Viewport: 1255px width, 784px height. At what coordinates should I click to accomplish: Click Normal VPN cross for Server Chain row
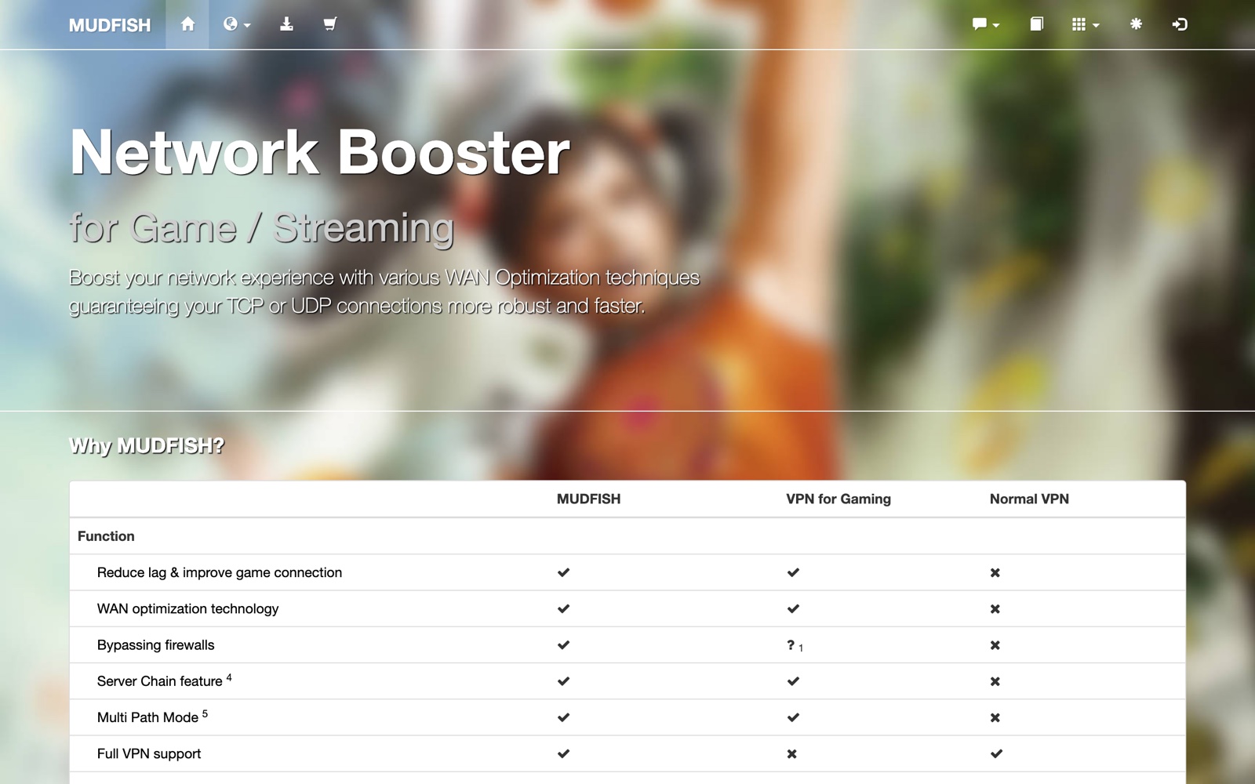point(995,681)
